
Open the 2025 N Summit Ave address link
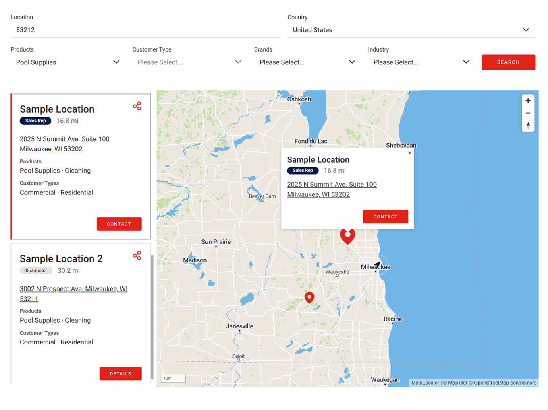(64, 139)
